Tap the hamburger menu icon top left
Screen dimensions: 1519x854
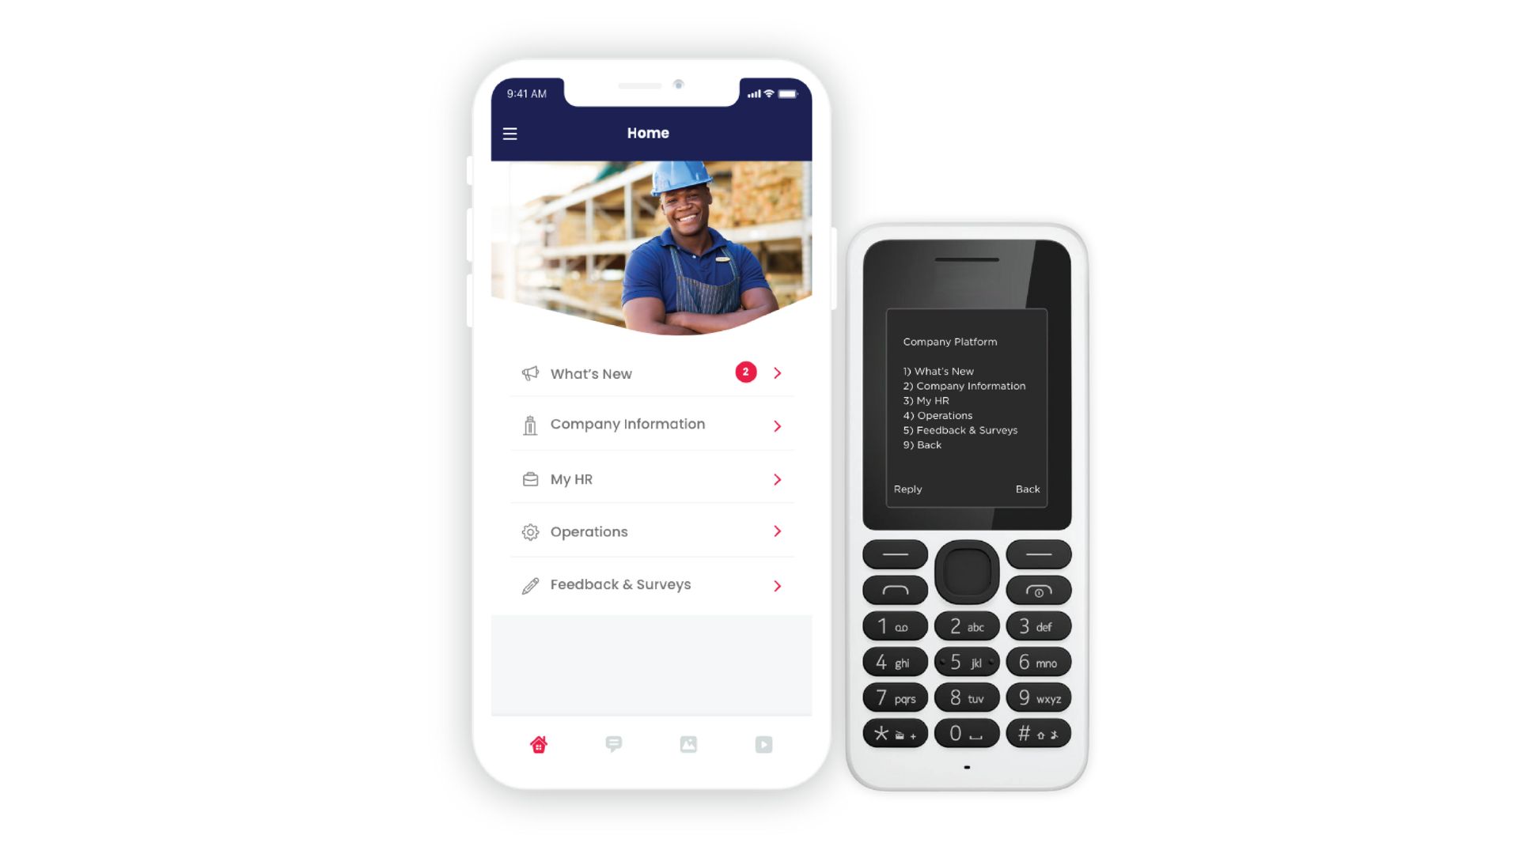pos(510,134)
